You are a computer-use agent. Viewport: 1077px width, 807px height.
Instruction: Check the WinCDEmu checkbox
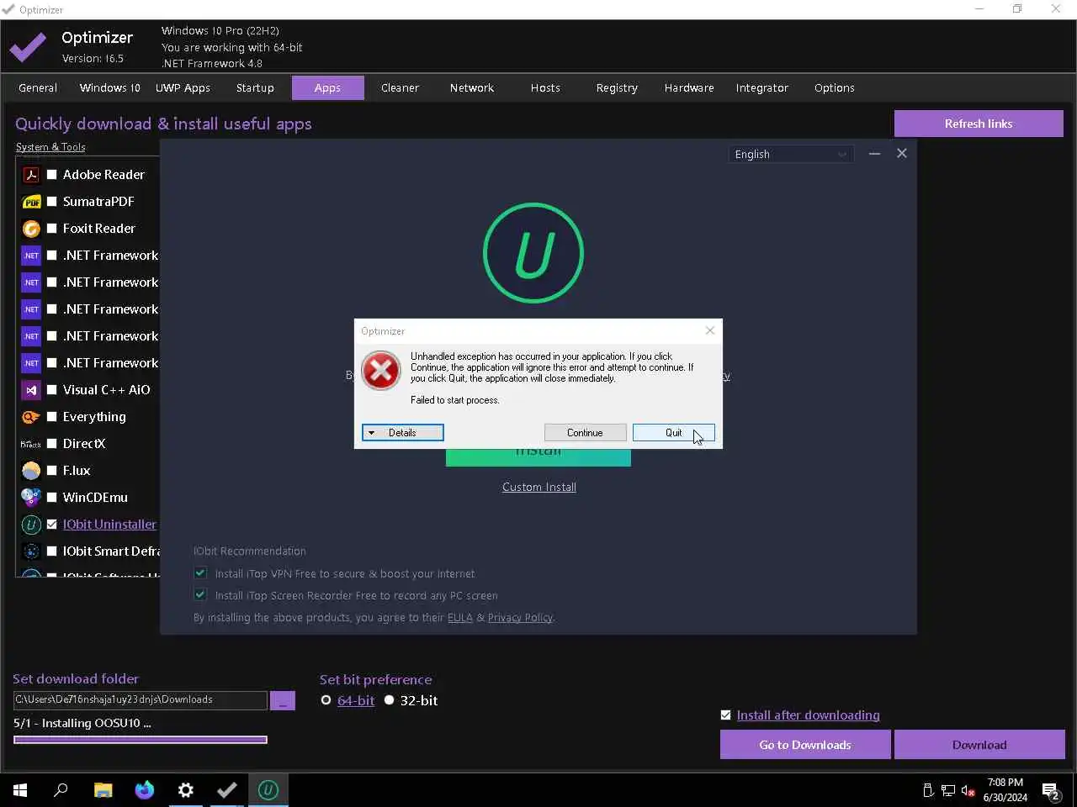point(52,498)
